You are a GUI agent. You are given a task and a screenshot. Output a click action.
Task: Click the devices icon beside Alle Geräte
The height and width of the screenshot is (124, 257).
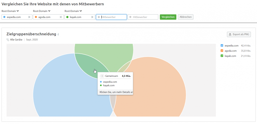point(8,40)
